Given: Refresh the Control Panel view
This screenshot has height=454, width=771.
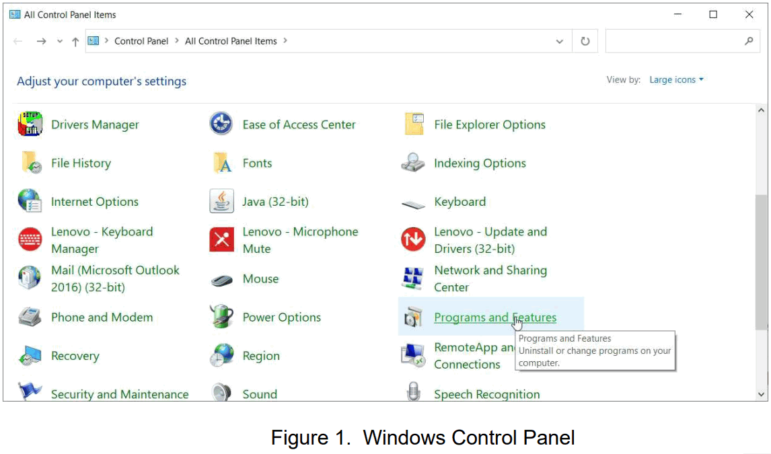Looking at the screenshot, I should tap(585, 40).
